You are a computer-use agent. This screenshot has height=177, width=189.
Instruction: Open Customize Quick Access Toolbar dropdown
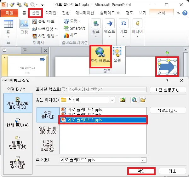tap(42, 5)
